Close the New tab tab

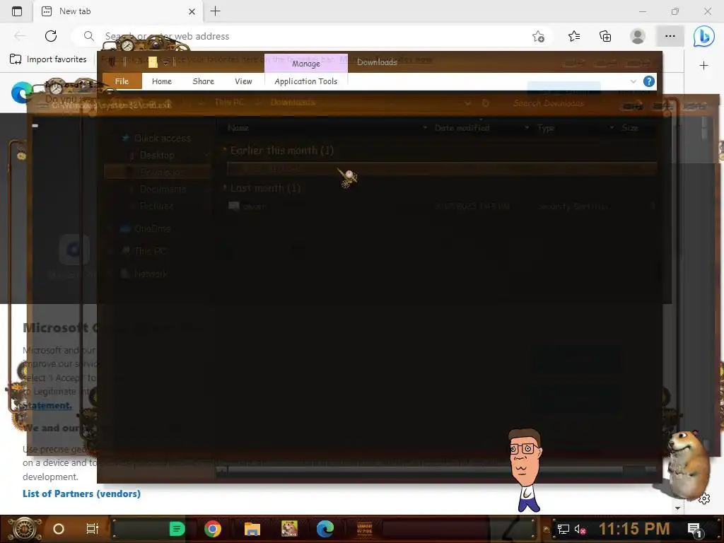pos(192,11)
